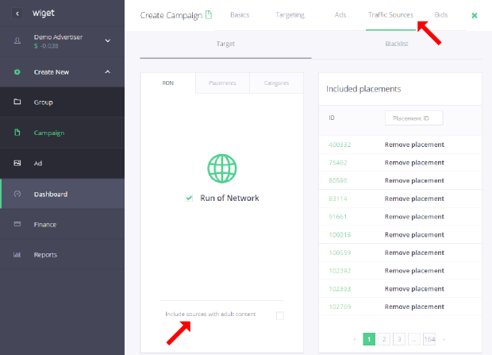Viewport: 492px width, 355px height.
Task: Click the Finance card icon
Action: pyautogui.click(x=17, y=225)
